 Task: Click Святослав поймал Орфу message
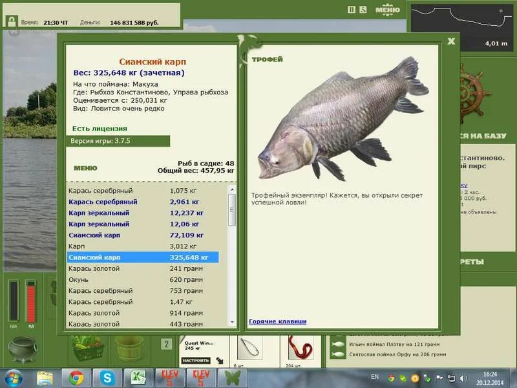(397, 354)
